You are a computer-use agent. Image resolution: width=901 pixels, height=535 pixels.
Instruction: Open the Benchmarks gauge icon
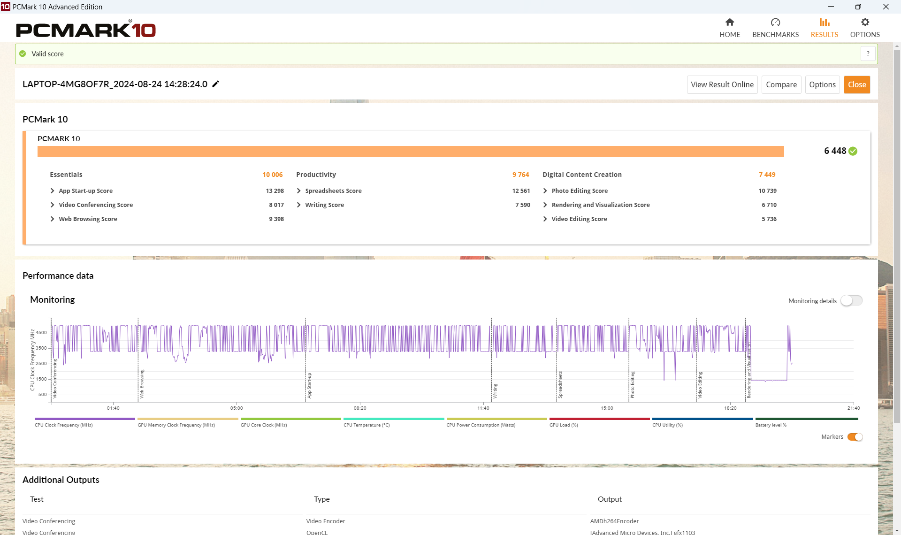coord(775,22)
